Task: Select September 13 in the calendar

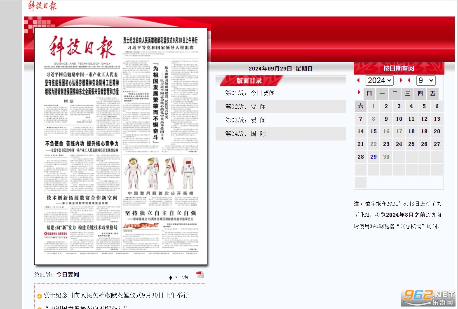Action: (x=437, y=119)
